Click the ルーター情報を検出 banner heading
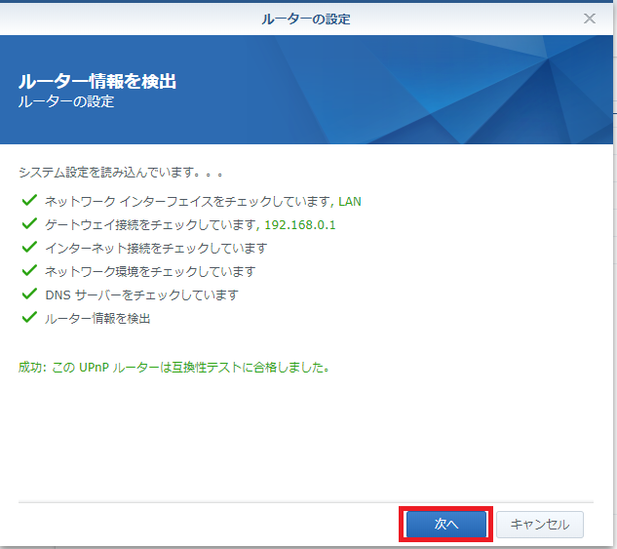 (x=97, y=81)
